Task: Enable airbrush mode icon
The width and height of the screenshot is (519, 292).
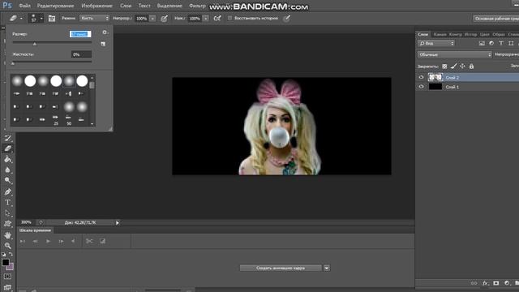Action: (x=217, y=18)
